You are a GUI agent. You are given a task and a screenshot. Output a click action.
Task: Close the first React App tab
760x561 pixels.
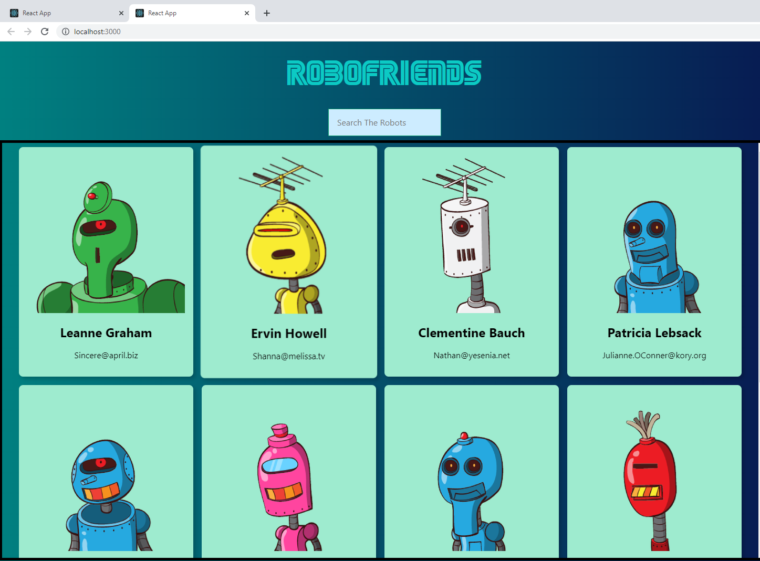tap(121, 13)
